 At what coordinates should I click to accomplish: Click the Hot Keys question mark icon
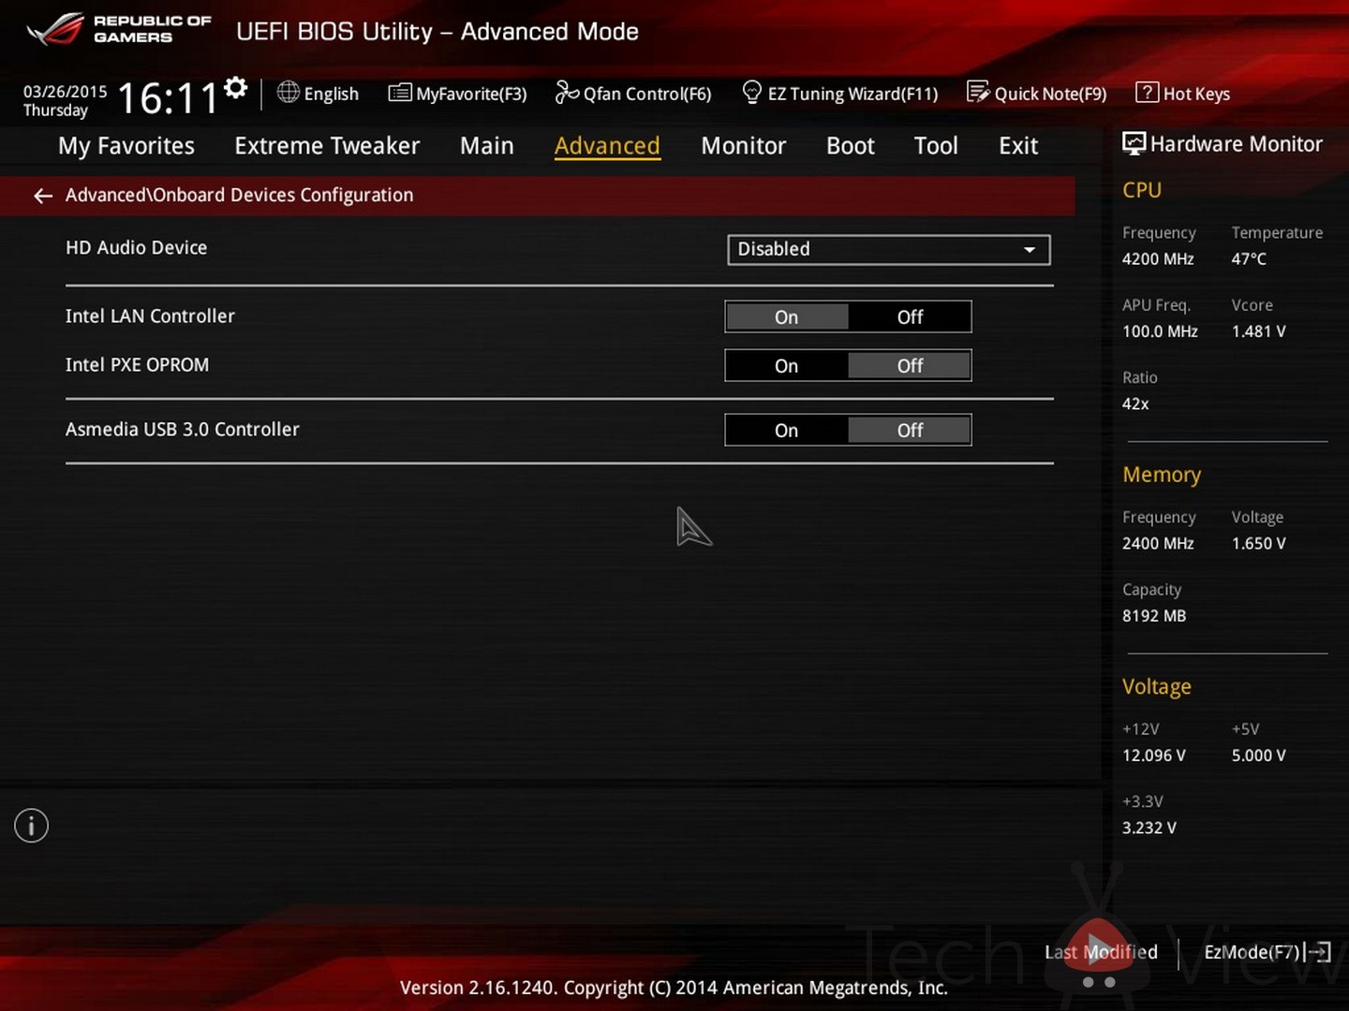pos(1147,92)
